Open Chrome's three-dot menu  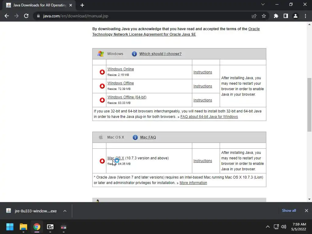(305, 16)
